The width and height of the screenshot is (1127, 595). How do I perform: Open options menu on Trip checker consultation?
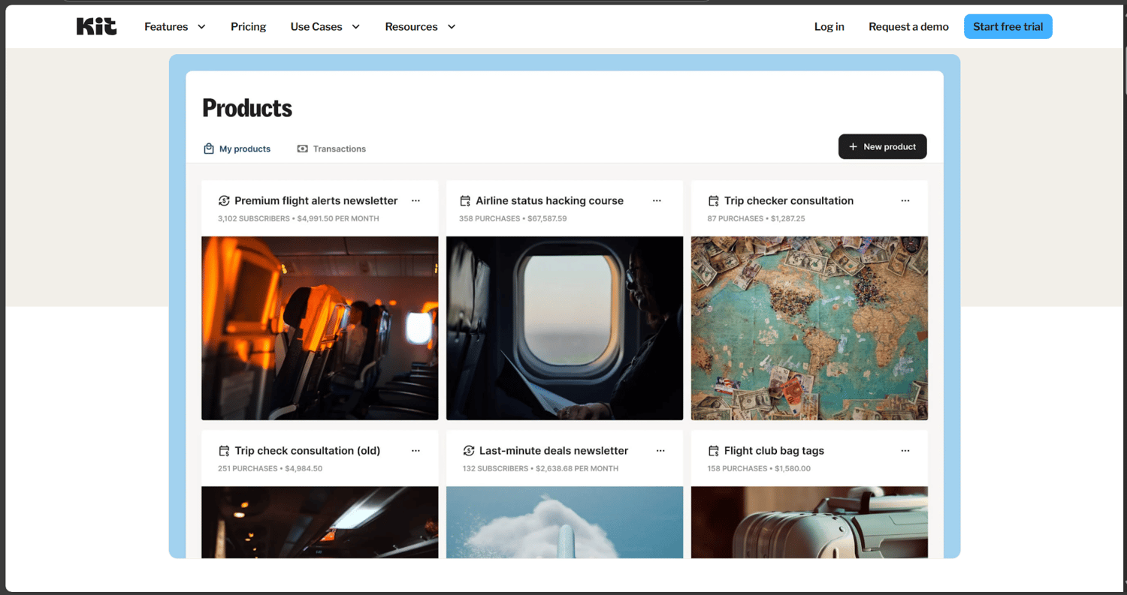point(905,200)
